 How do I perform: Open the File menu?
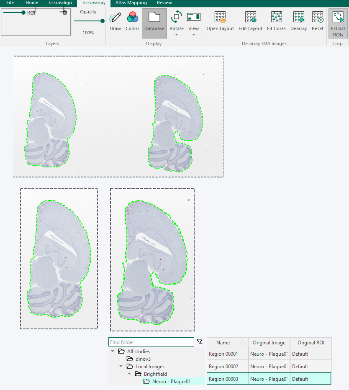click(10, 3)
